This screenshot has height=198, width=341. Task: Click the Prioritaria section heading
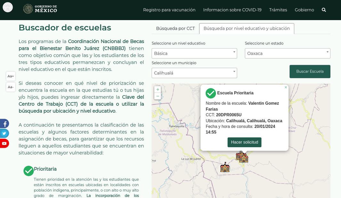(45, 169)
